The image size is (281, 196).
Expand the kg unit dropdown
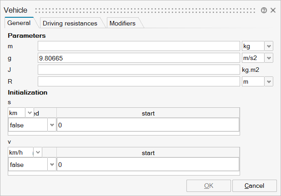tap(269, 46)
